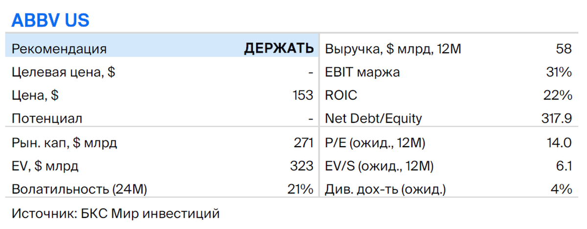Select the Целевая цена, $ label
This screenshot has height=229, width=587.
click(63, 73)
